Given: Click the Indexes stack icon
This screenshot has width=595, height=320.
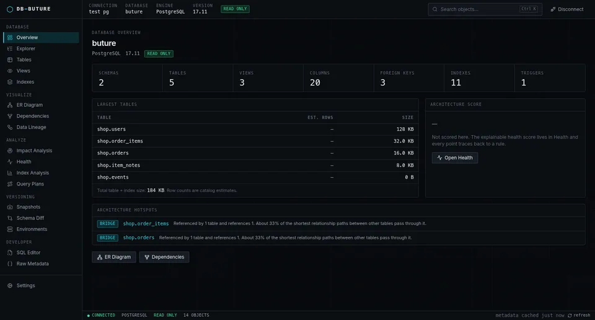Looking at the screenshot, I should pos(10,82).
